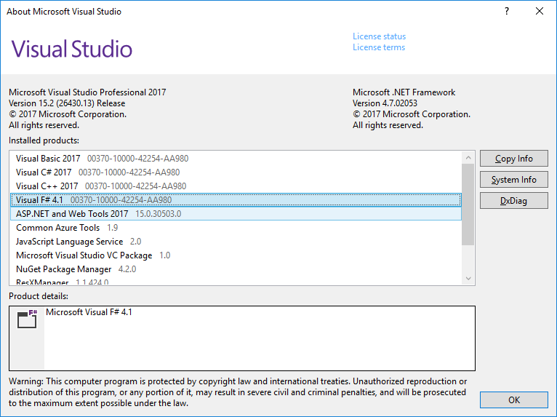
Task: Click the installed products scrollbar thumb
Action: pos(468,204)
